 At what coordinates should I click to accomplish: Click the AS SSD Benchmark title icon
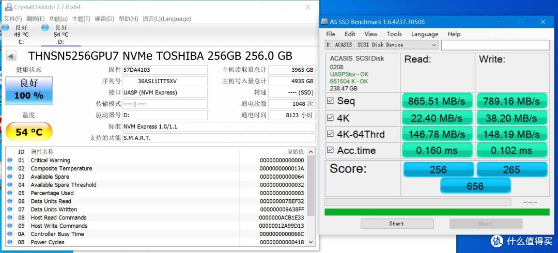pyautogui.click(x=324, y=22)
